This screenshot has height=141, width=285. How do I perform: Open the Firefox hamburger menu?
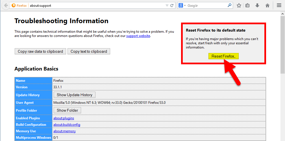pyautogui.click(x=279, y=5)
